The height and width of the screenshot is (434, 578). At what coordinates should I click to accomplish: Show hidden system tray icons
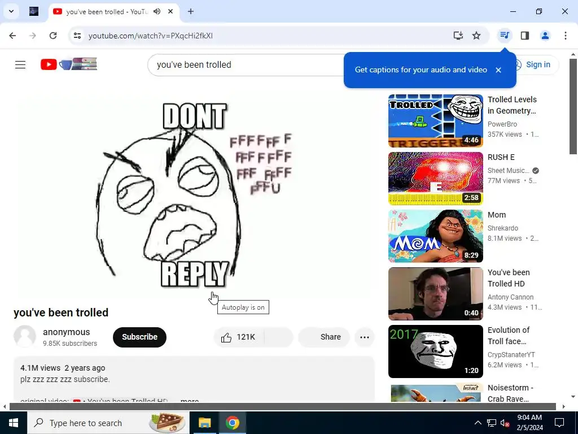[478, 423]
